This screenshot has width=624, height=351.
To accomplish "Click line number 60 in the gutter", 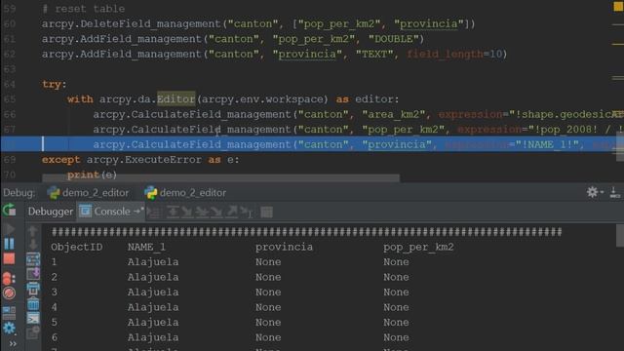I will click(x=9, y=23).
